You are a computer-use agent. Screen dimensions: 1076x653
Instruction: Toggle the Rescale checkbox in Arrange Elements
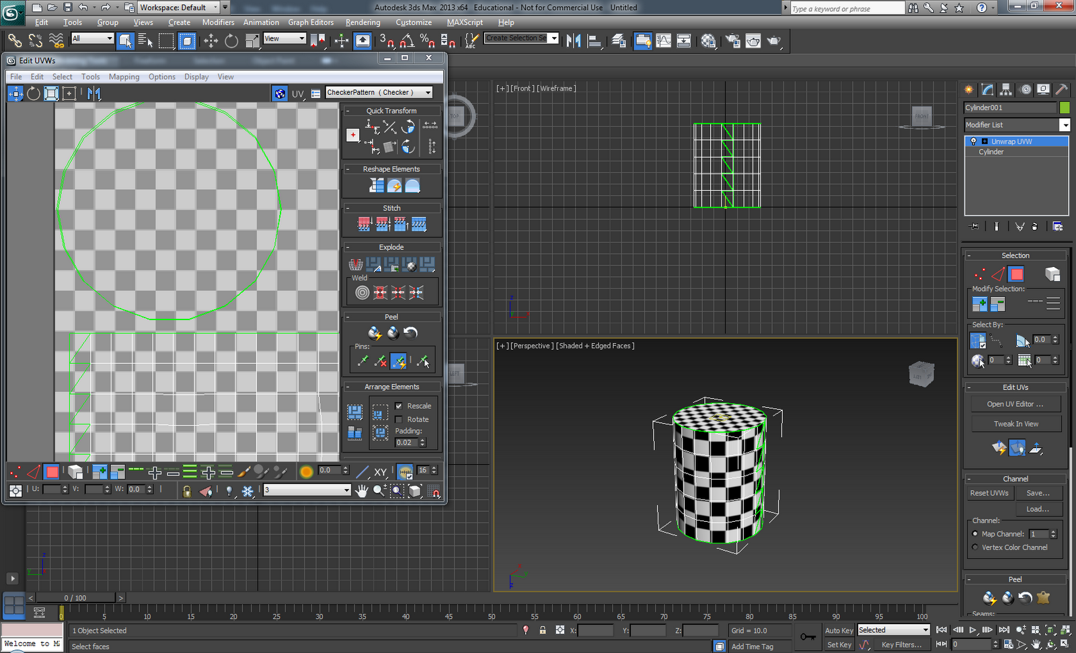[x=399, y=406]
